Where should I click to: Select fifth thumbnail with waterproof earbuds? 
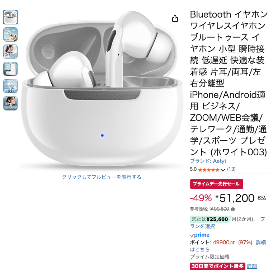pos(10,86)
